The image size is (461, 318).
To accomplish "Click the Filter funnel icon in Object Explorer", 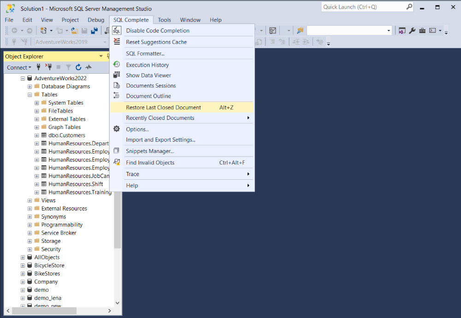I will [x=68, y=67].
